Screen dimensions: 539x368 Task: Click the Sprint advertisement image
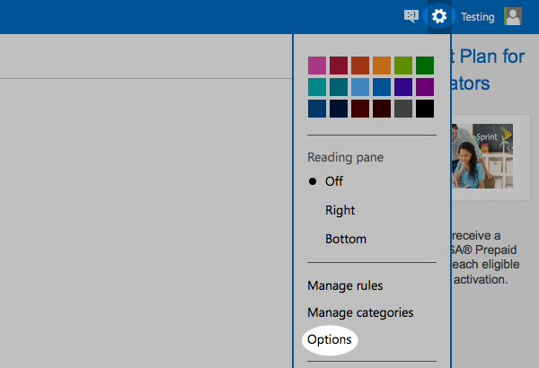[482, 155]
